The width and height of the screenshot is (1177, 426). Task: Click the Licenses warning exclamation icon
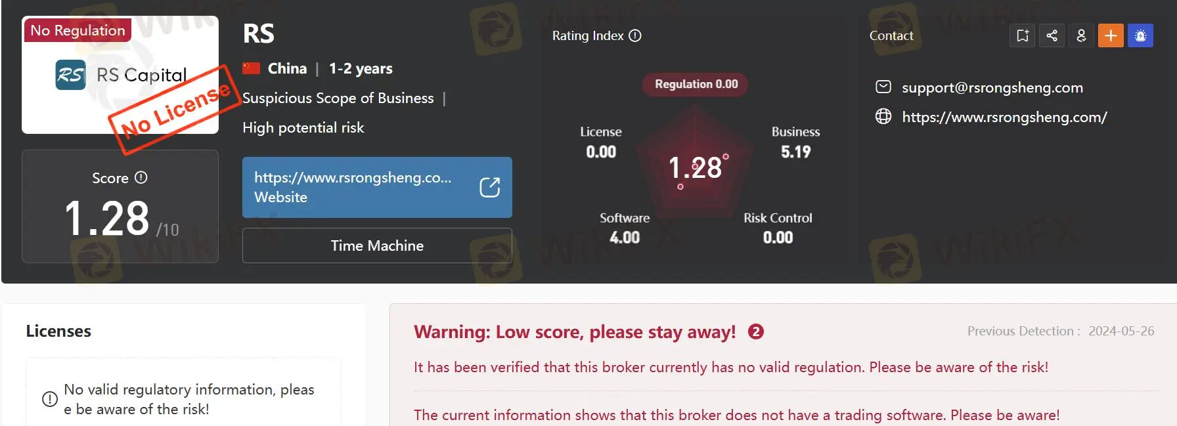coord(49,399)
